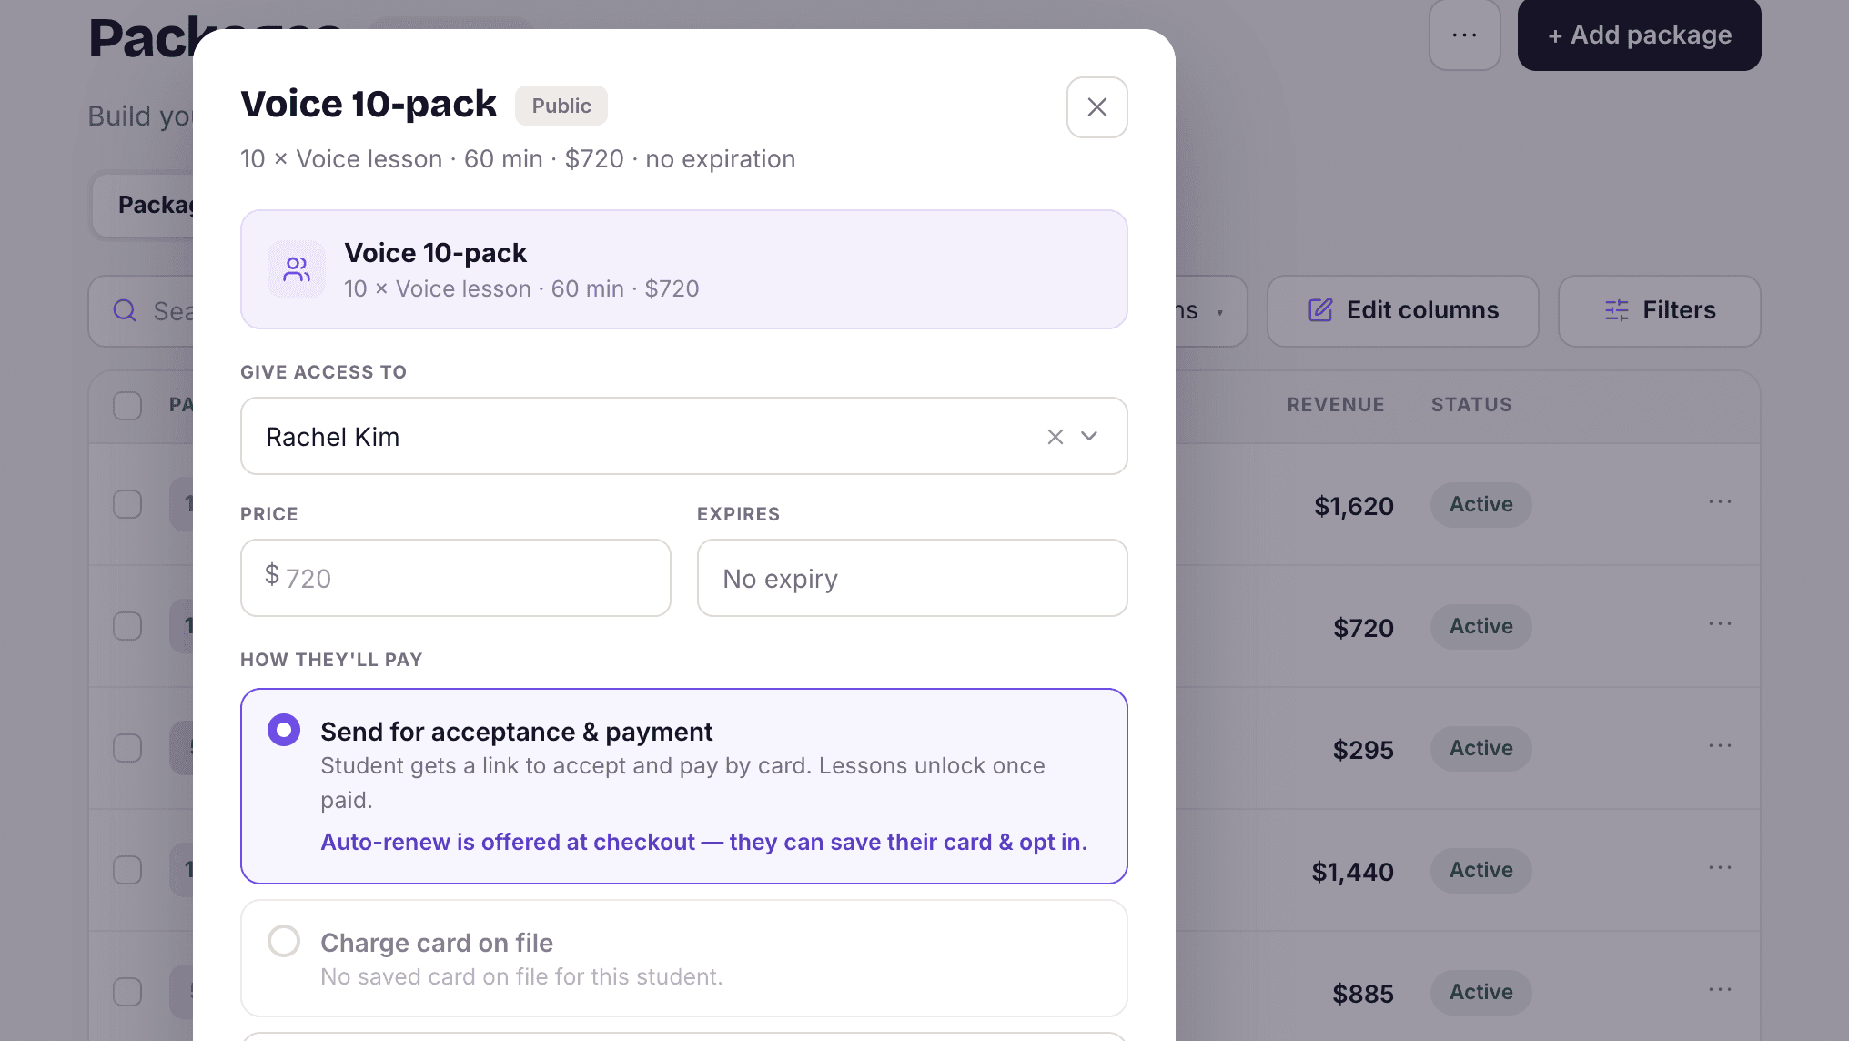Click the Active status badge in $295 row

1480,748
